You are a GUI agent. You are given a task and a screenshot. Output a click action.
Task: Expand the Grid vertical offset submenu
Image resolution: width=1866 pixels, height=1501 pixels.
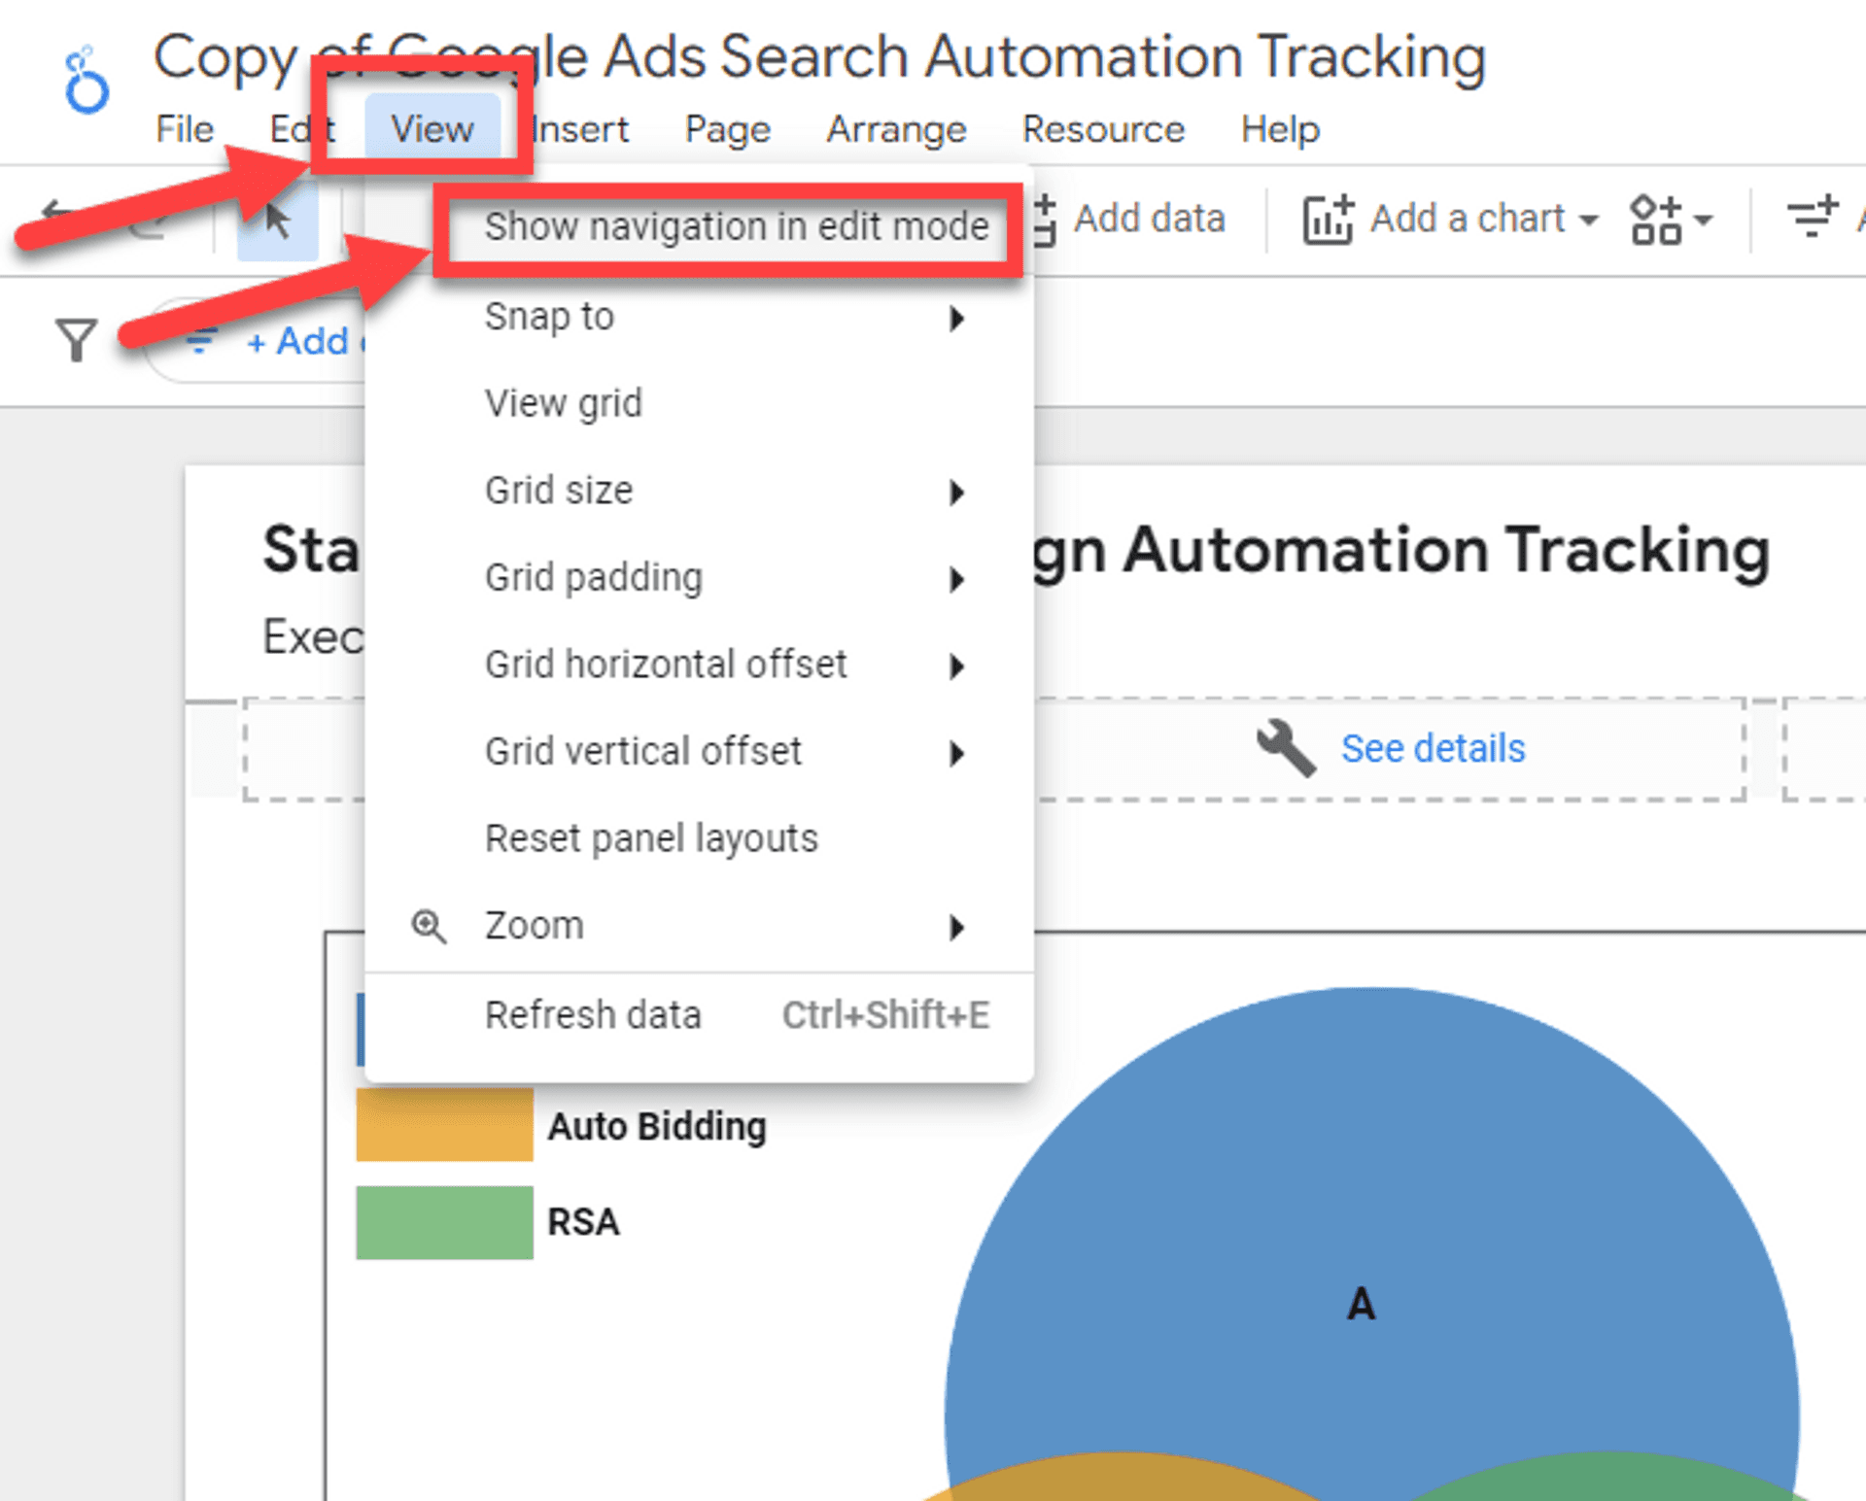(x=699, y=752)
